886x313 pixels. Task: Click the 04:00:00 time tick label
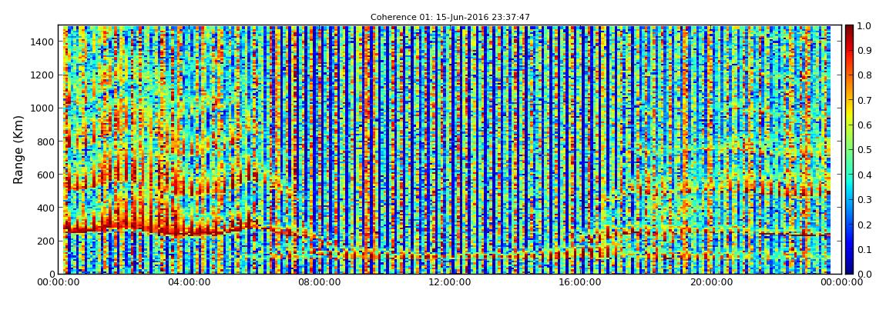[x=190, y=282]
